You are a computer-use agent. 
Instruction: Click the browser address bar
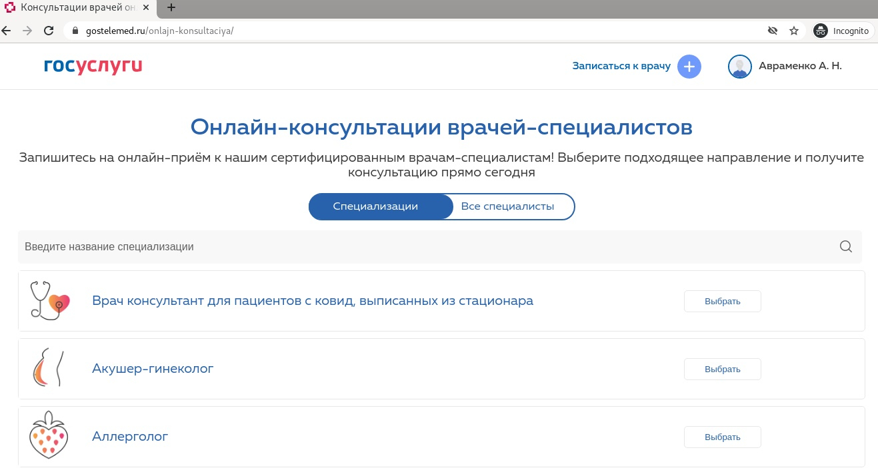[267, 31]
